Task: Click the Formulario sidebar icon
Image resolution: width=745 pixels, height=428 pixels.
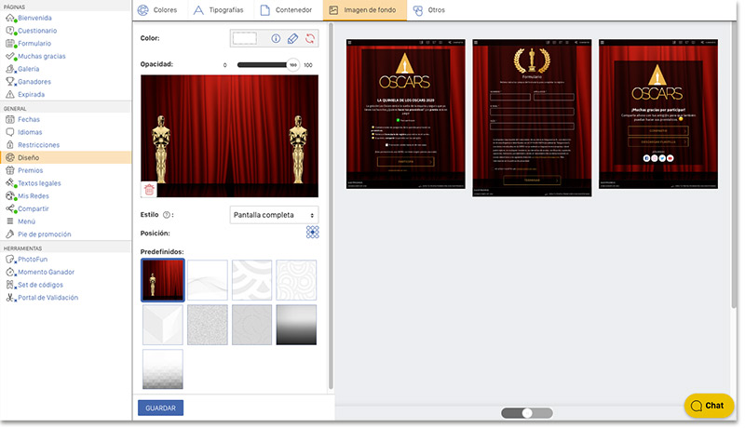Action: point(10,44)
